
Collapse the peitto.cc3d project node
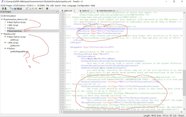(2, 34)
